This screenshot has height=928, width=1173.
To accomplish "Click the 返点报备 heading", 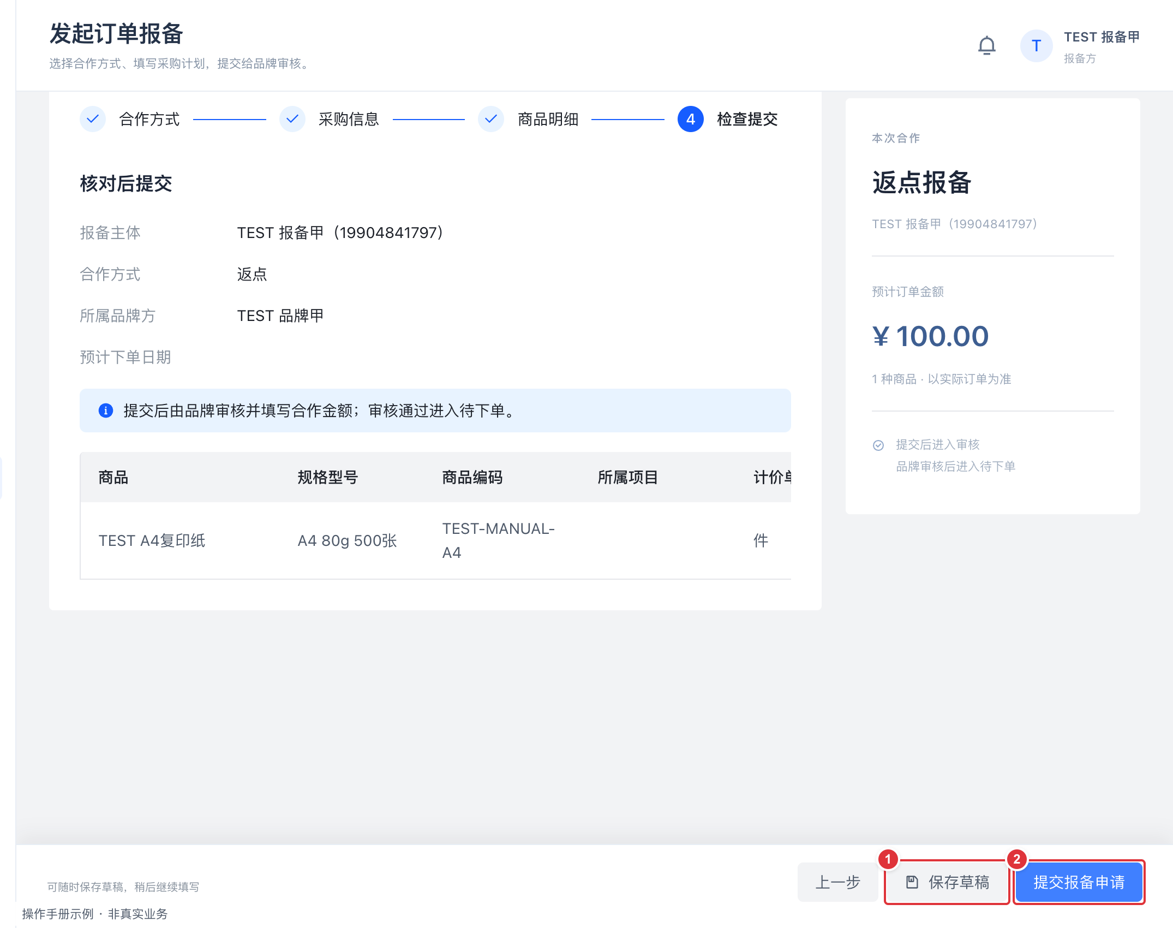I will coord(921,182).
